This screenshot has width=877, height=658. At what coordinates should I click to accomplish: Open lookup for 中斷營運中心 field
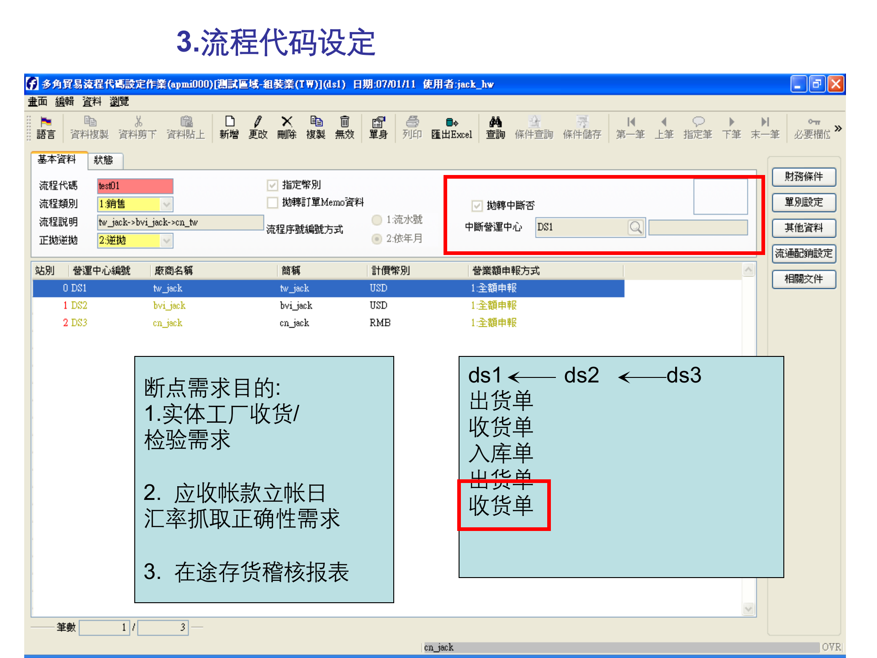636,227
